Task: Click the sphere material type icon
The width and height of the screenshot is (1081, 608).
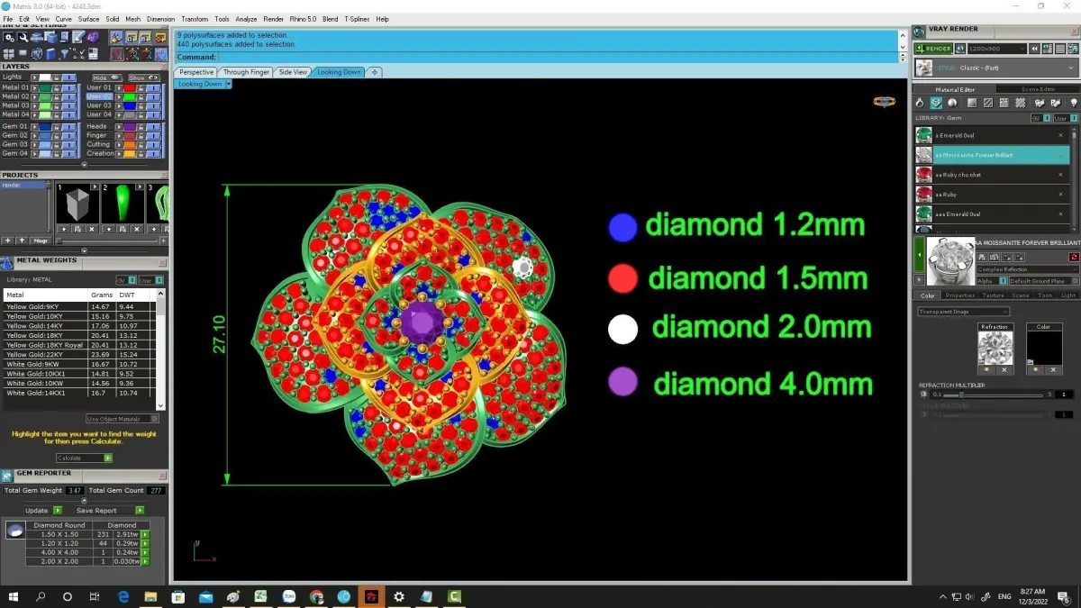Action: 952,103
